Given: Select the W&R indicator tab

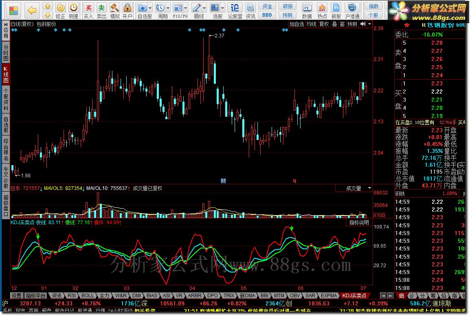Looking at the screenshot, I should [x=121, y=296].
